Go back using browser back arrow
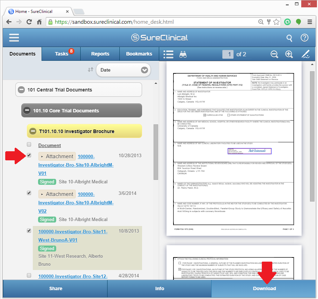The width and height of the screenshot is (318, 299). pos(9,22)
